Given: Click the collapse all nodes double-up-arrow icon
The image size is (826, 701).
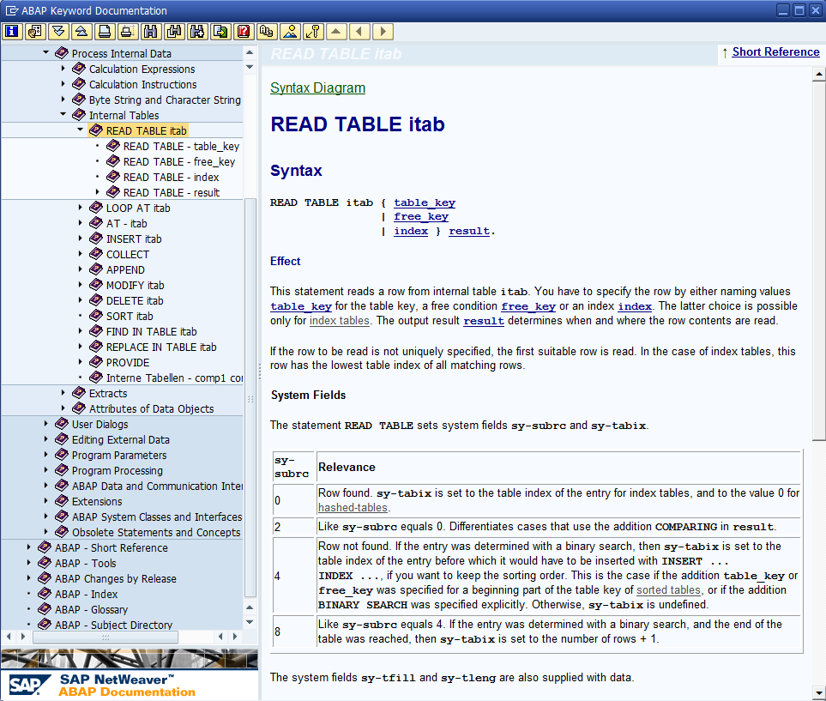Looking at the screenshot, I should [81, 32].
